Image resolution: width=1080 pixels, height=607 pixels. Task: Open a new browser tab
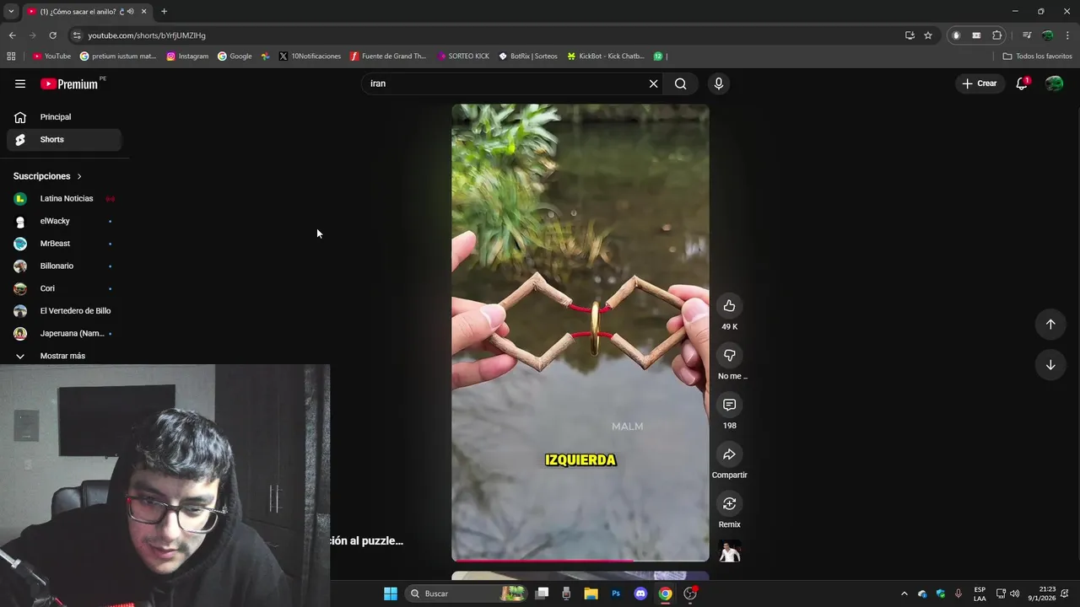(x=164, y=12)
